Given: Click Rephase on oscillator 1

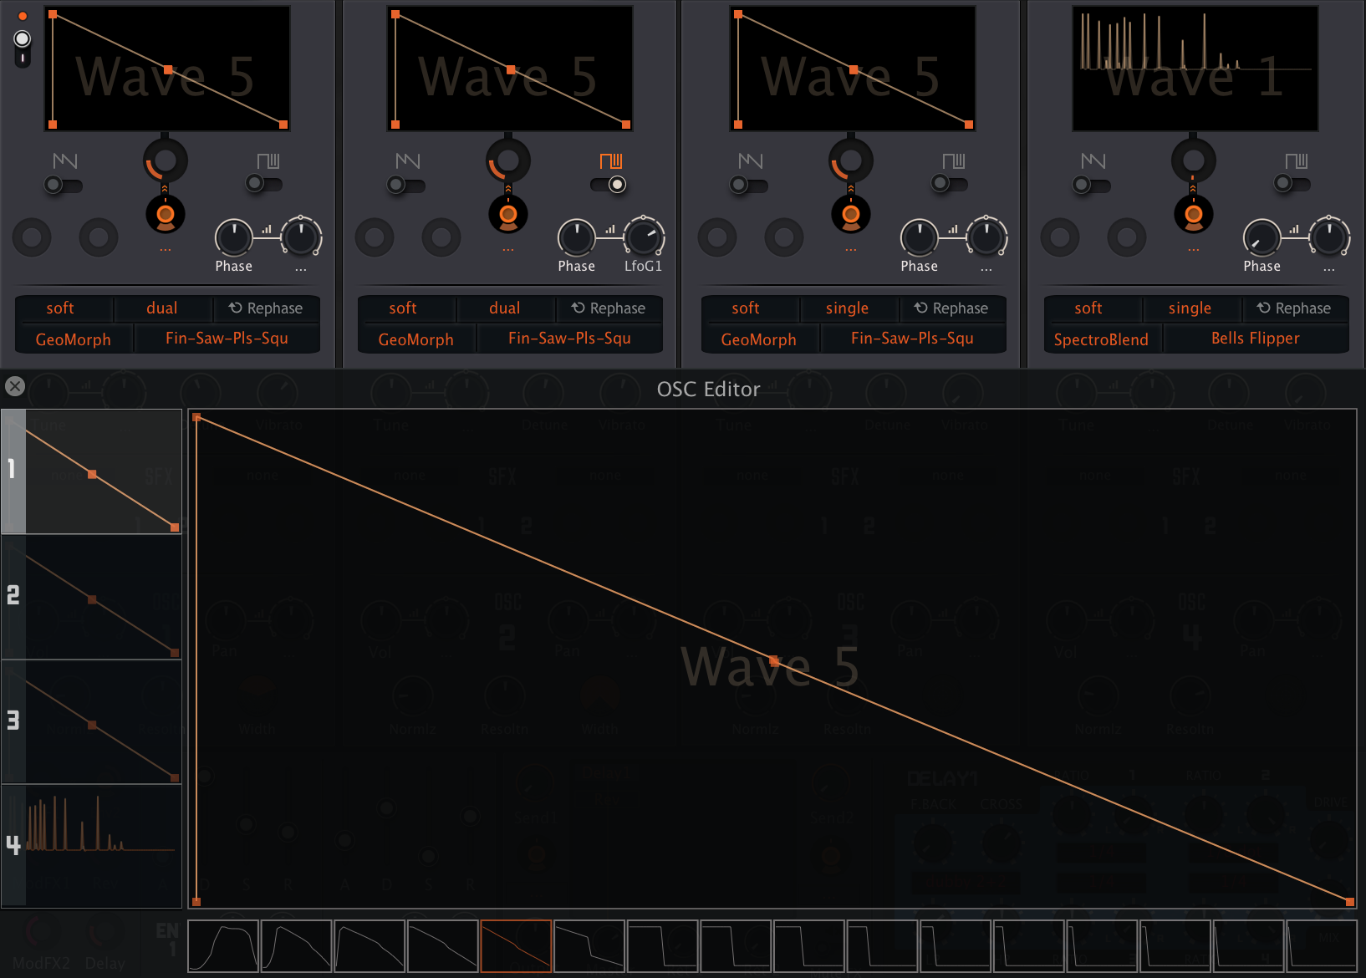Looking at the screenshot, I should (266, 308).
